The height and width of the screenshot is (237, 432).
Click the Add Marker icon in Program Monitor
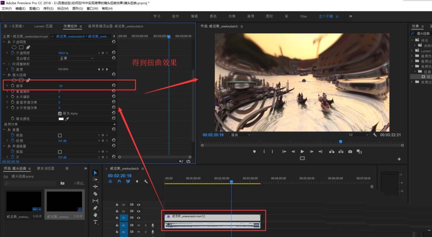(x=254, y=152)
